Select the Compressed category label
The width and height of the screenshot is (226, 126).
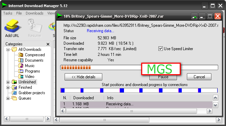pos(35,55)
